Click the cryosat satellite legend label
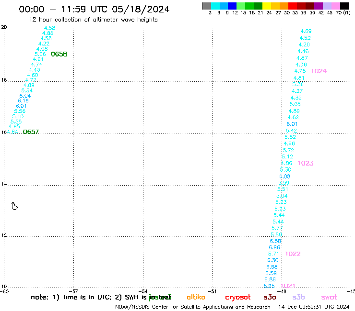 tap(238, 298)
